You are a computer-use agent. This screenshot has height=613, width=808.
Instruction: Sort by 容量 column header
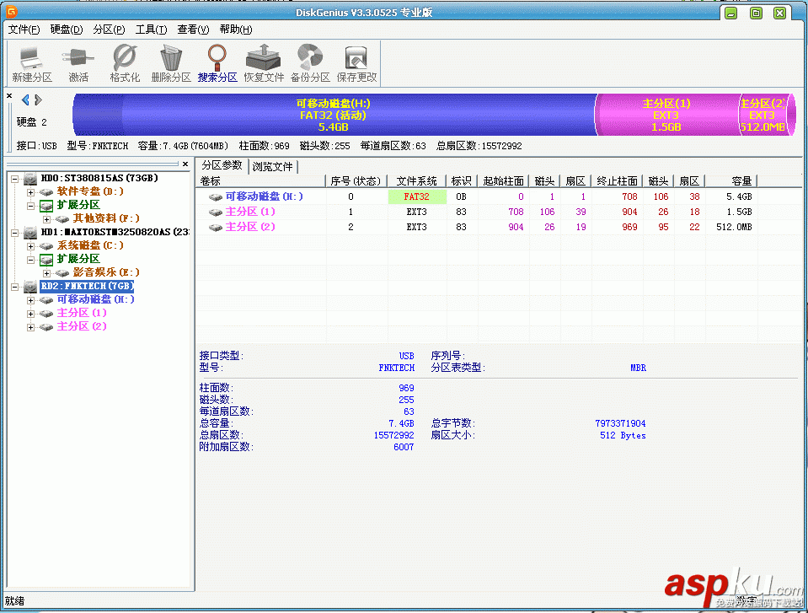730,181
